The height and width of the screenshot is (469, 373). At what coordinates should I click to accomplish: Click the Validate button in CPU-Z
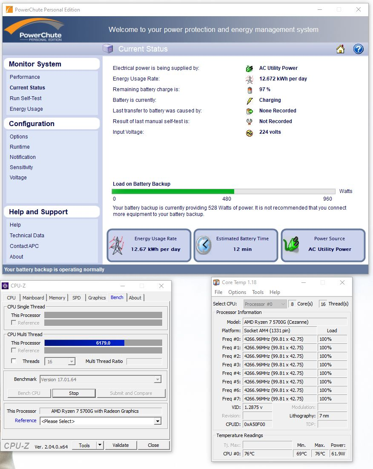(x=121, y=445)
